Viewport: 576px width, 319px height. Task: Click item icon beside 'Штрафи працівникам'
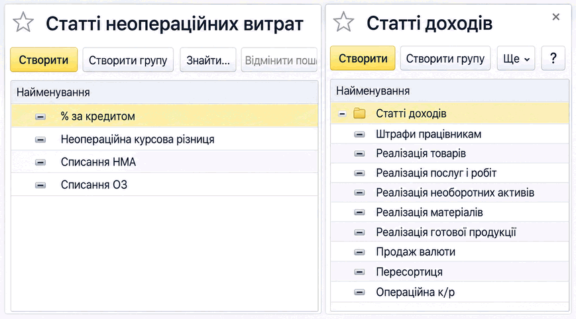coord(359,134)
